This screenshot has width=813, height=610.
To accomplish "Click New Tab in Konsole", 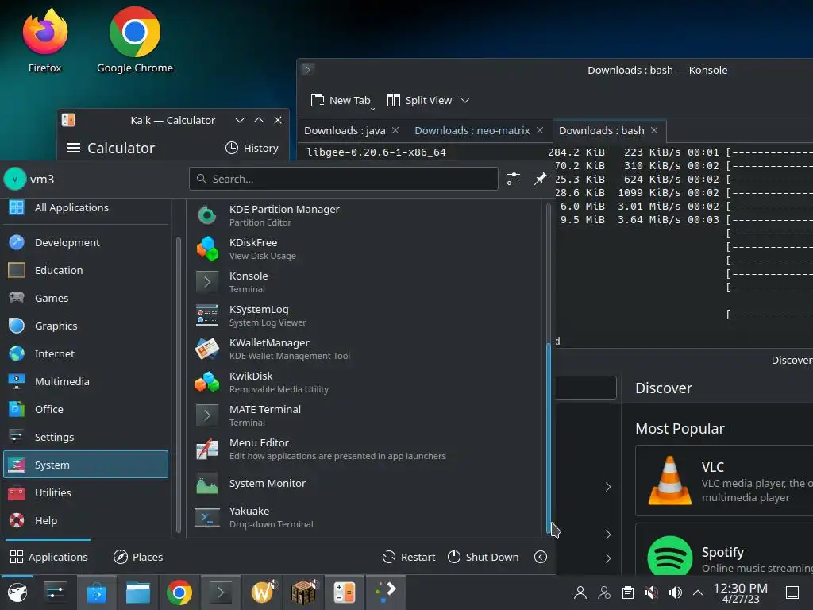I will [x=340, y=101].
